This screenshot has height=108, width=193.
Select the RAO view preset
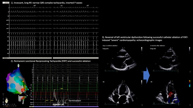(5, 106)
